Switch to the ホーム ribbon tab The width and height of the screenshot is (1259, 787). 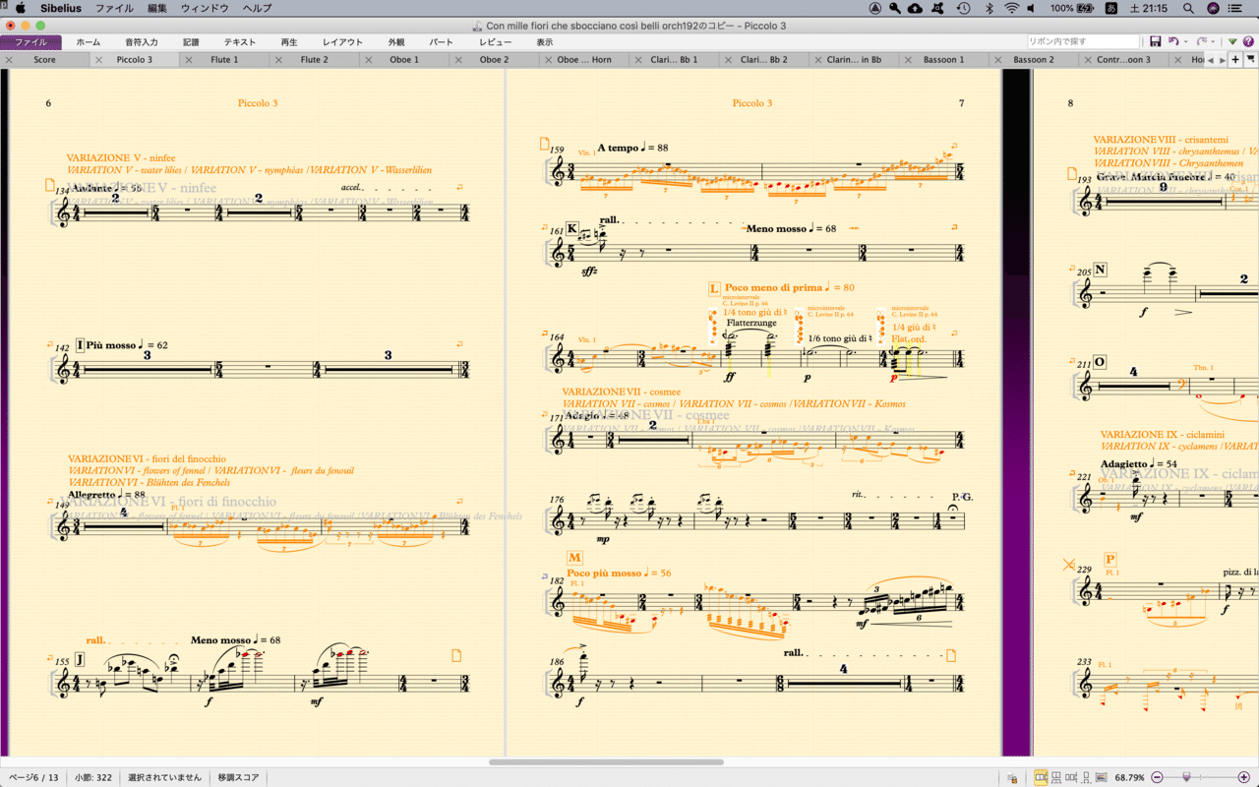tap(88, 42)
